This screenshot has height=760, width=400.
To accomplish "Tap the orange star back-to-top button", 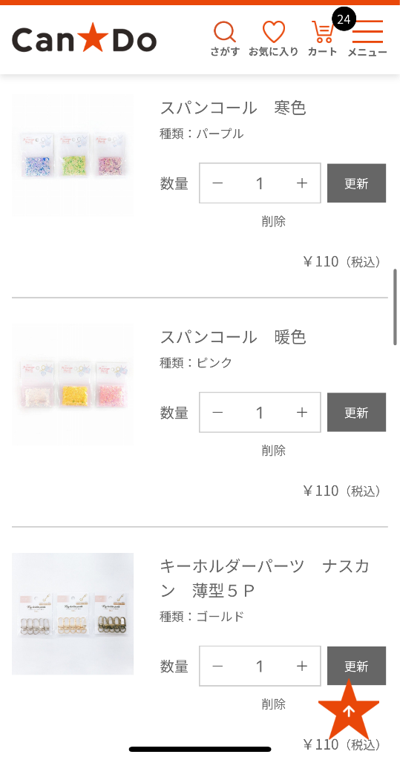I will pyautogui.click(x=349, y=710).
